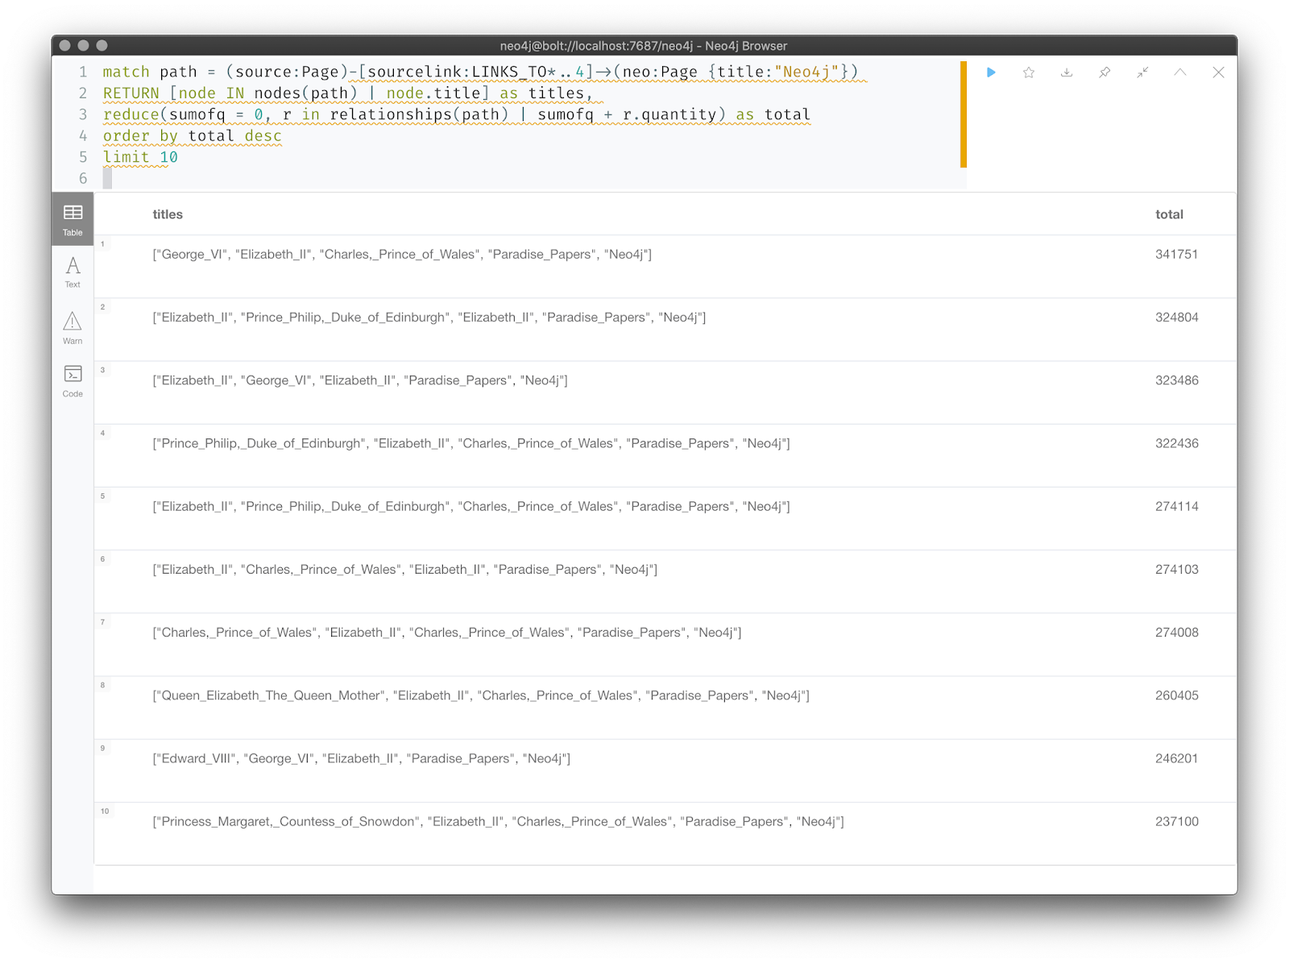The image size is (1289, 963).
Task: Select total value 237100
Action: pos(1176,821)
